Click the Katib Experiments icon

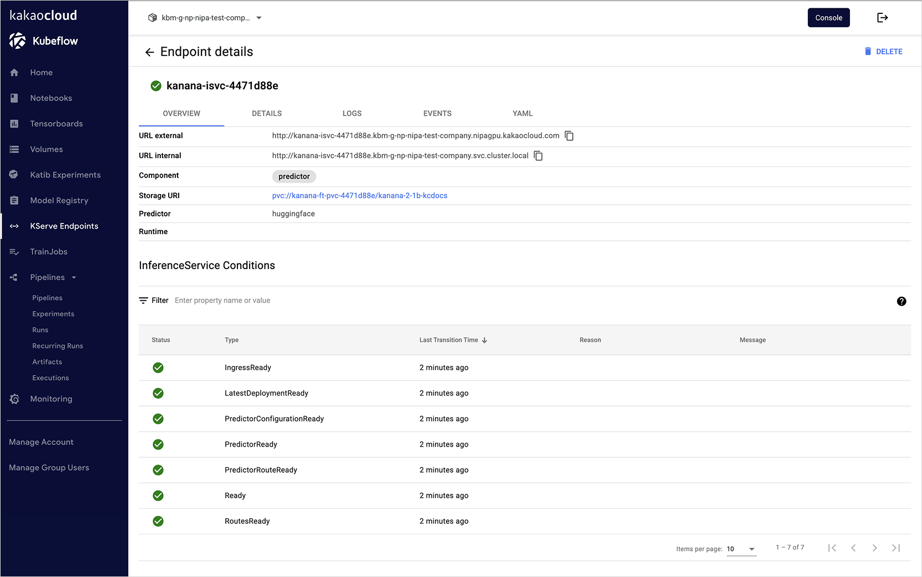pos(14,175)
